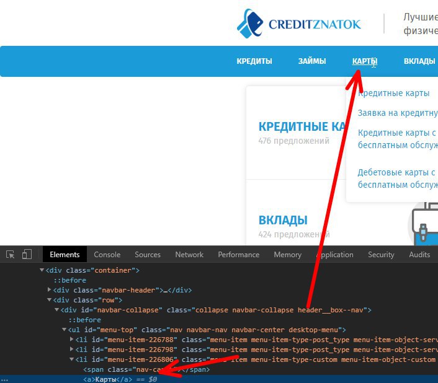Switch to the Security tab
The width and height of the screenshot is (438, 383).
tap(381, 254)
